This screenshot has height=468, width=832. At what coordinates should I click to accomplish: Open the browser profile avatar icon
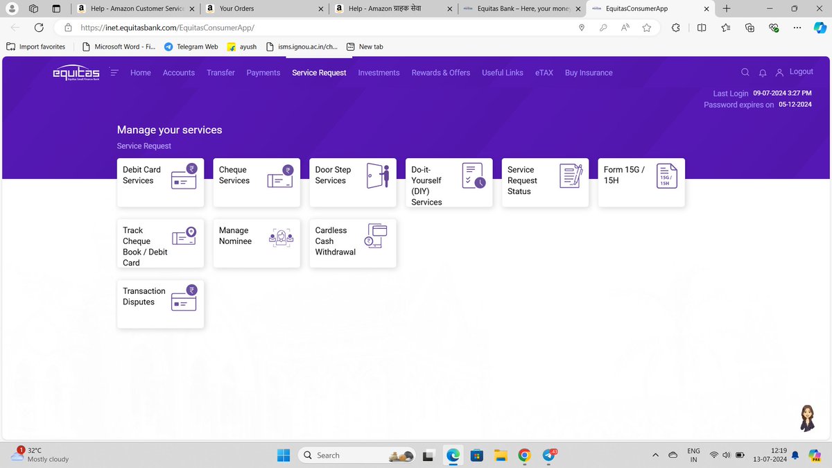(12, 8)
